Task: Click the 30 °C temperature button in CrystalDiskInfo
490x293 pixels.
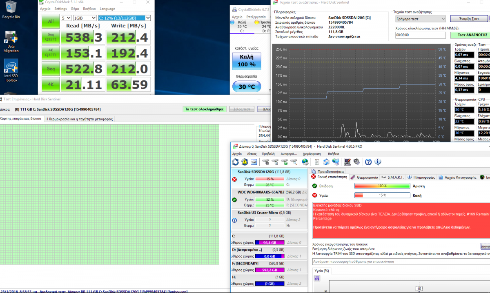Action: coord(247,87)
